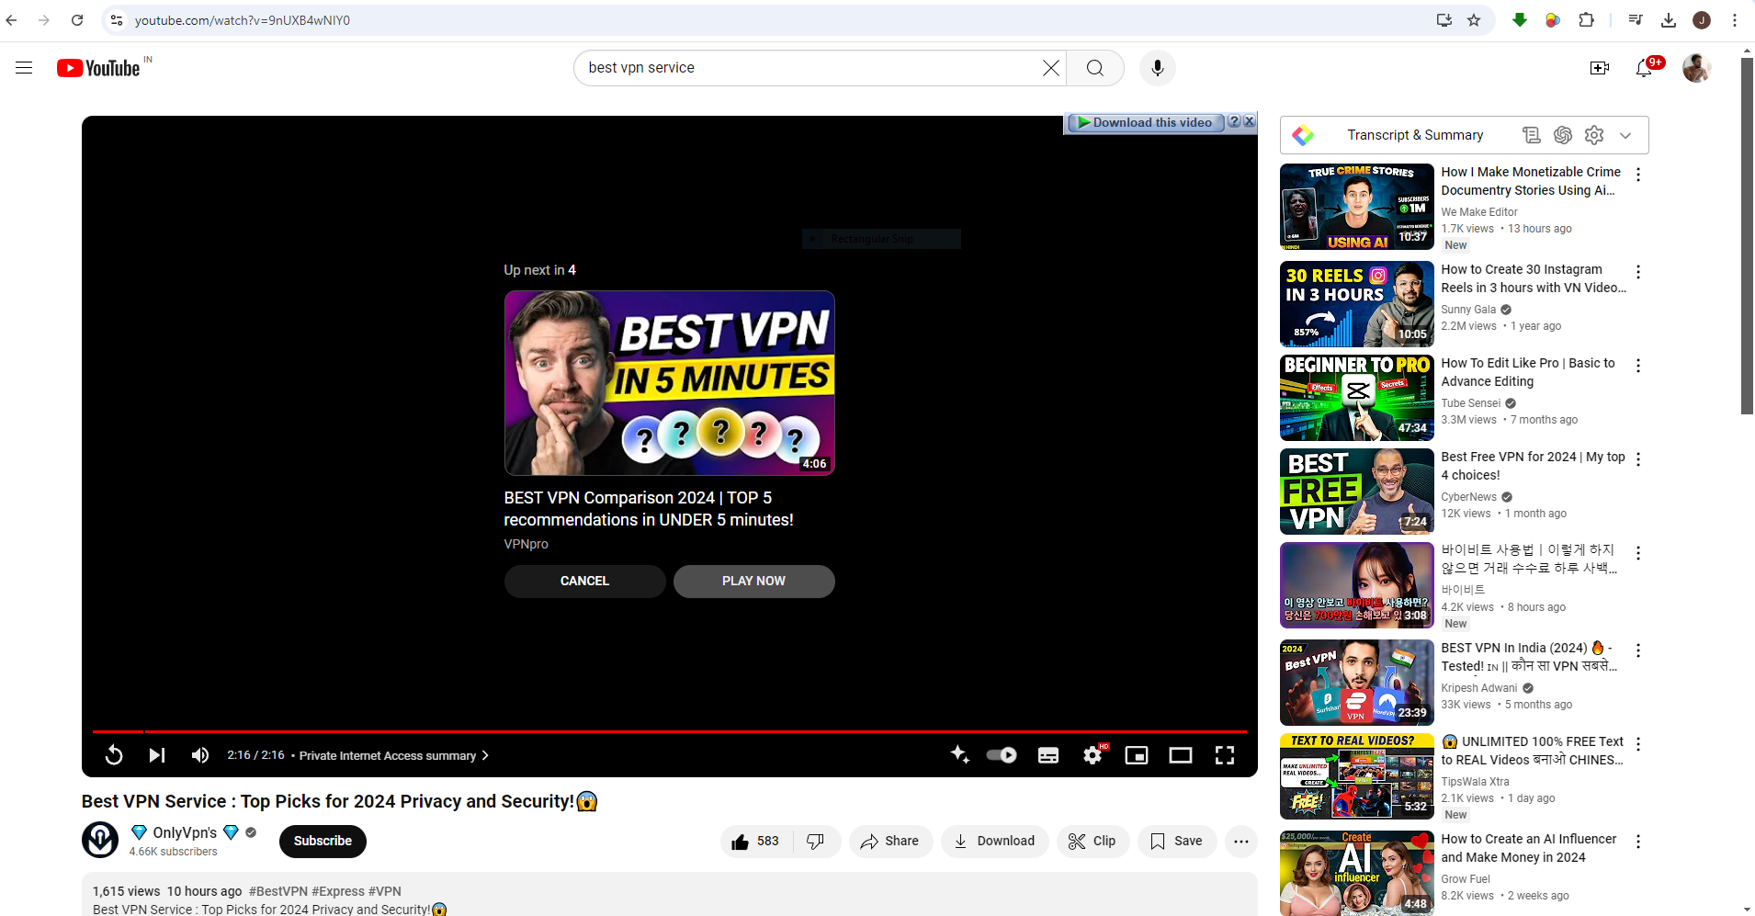Open the account avatar menu
This screenshot has width=1755, height=916.
pos(1696,68)
